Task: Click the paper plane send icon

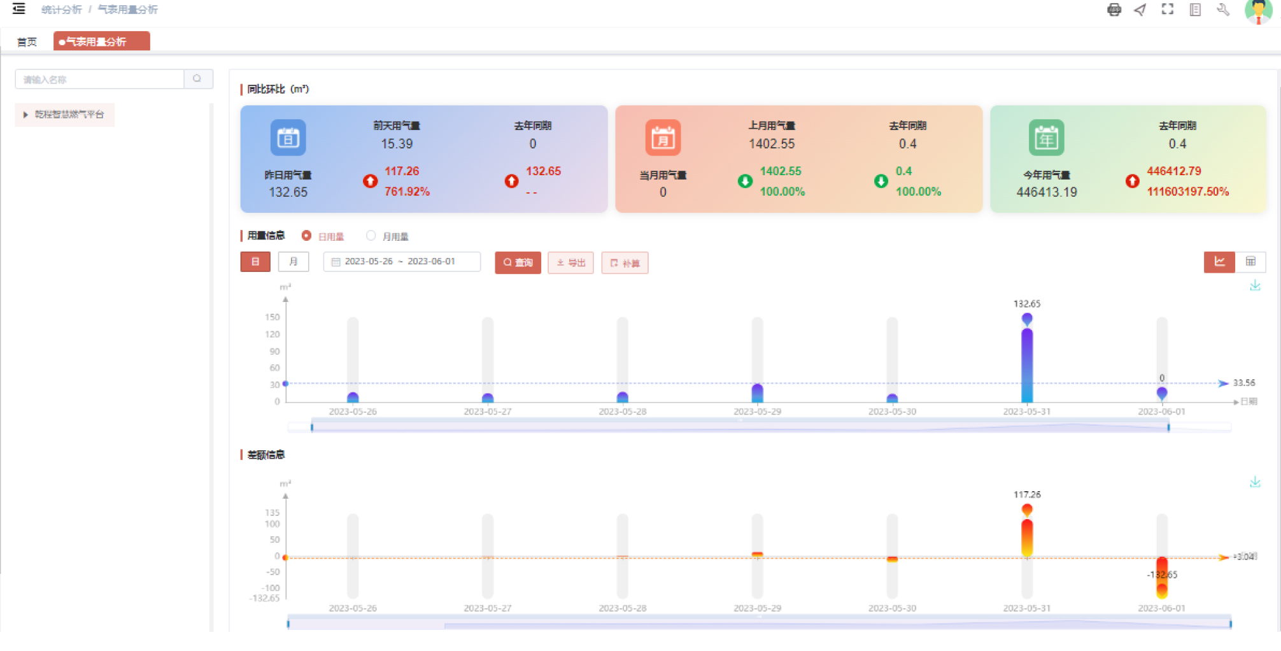Action: 1140,10
